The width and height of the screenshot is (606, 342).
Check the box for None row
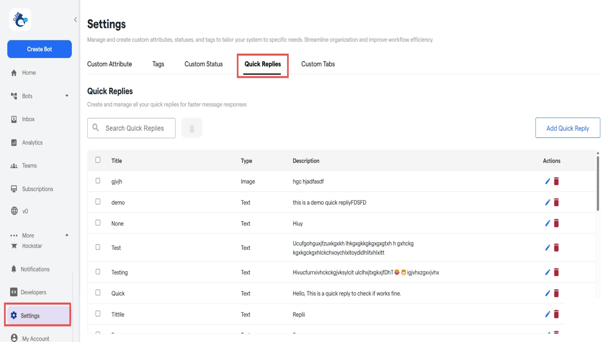[x=98, y=223]
